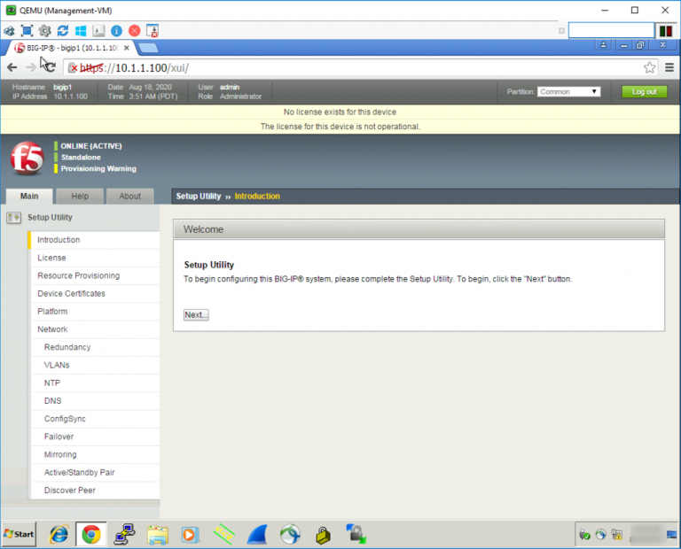Click the Provisioning Warning status

click(x=98, y=169)
